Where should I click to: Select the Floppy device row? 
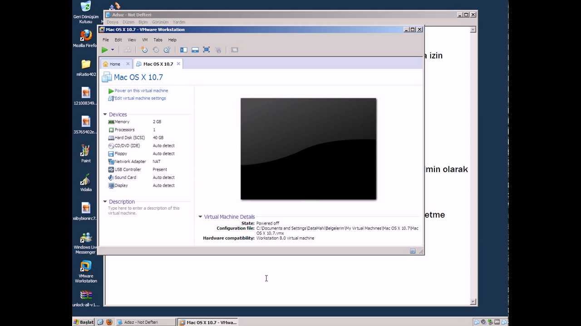click(x=142, y=153)
